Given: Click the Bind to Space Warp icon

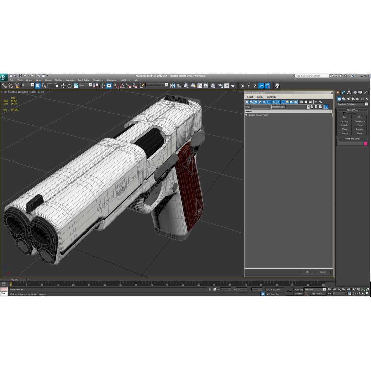Looking at the screenshot, I should pos(17,86).
